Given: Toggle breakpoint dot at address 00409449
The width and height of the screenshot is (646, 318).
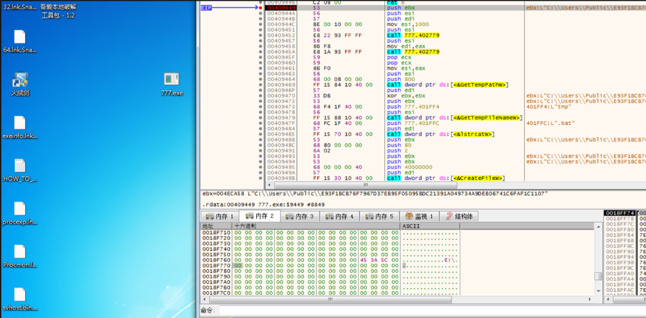Looking at the screenshot, I should tap(261, 8).
